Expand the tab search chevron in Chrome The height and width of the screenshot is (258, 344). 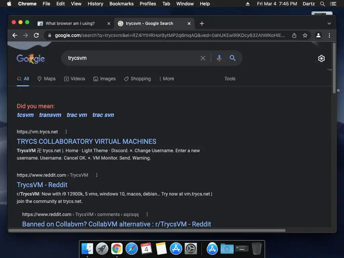[x=329, y=24]
